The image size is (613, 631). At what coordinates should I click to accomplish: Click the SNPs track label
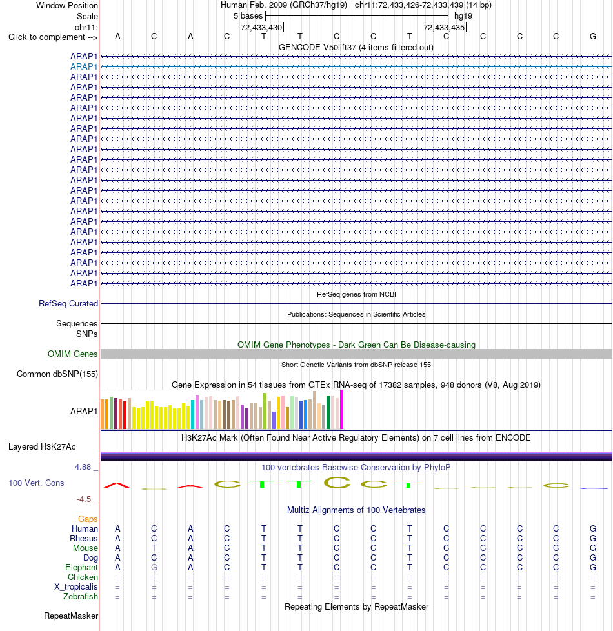(x=87, y=334)
